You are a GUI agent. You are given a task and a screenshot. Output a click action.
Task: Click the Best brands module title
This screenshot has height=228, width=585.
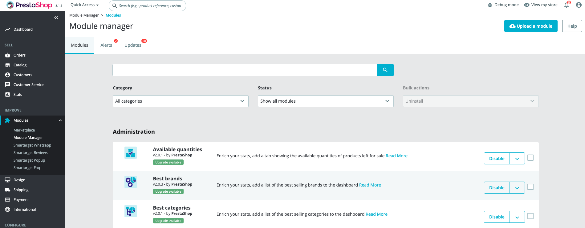click(x=168, y=179)
